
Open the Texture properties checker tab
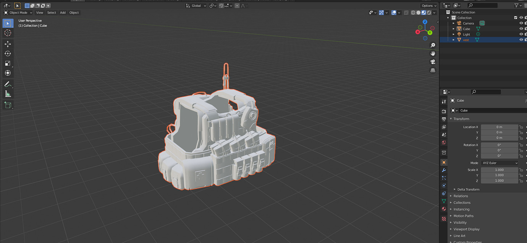(x=444, y=219)
